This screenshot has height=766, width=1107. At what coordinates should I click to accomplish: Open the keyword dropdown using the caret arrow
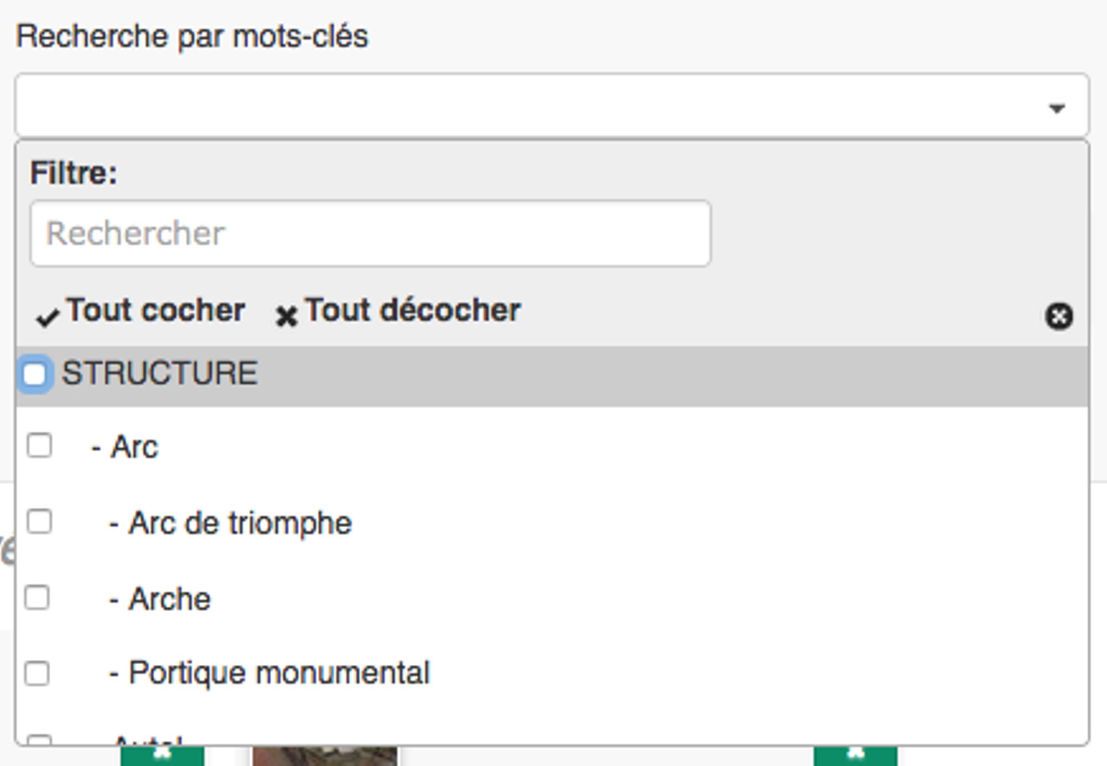tap(1057, 108)
